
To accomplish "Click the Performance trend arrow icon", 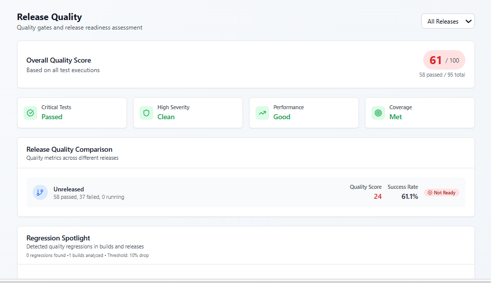I will coord(263,113).
